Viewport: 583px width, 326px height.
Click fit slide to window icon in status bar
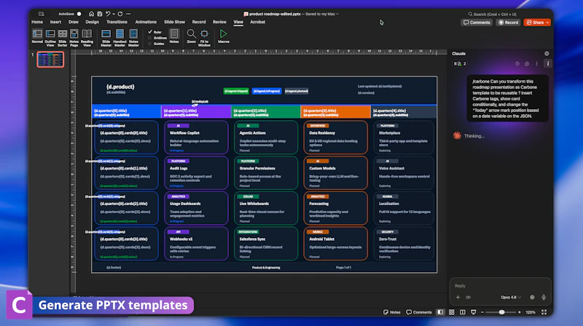pyautogui.click(x=544, y=312)
